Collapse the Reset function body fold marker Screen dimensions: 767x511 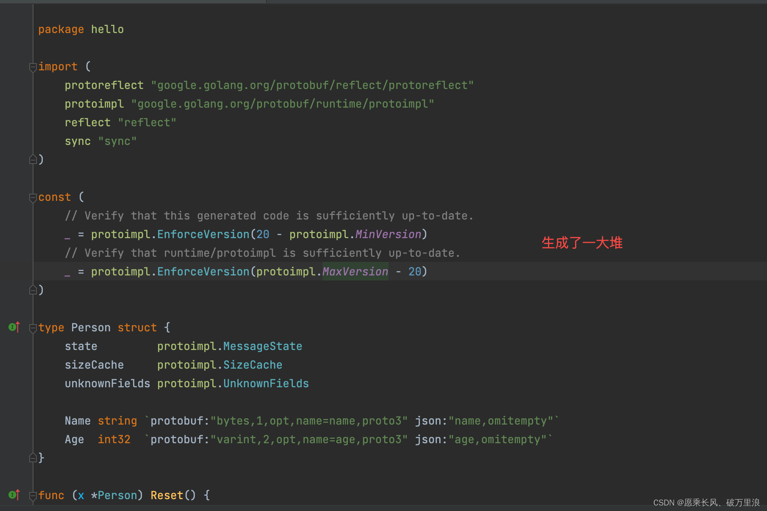click(33, 496)
